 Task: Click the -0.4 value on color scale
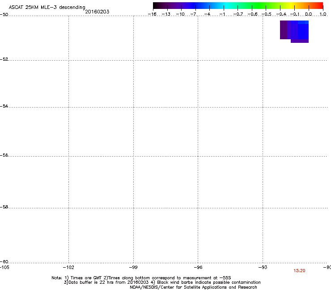click(281, 14)
